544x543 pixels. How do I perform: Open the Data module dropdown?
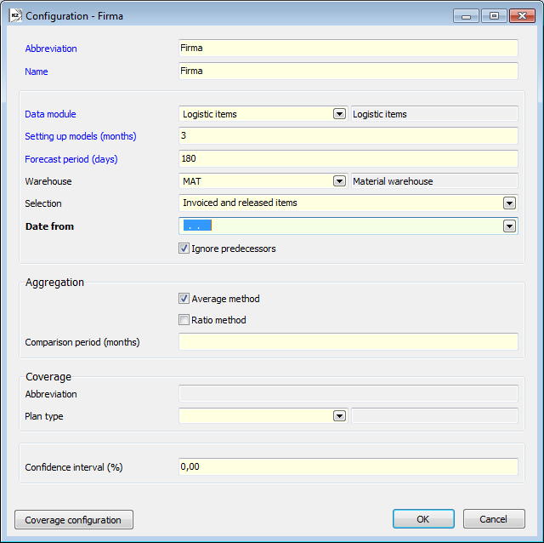[x=339, y=114]
